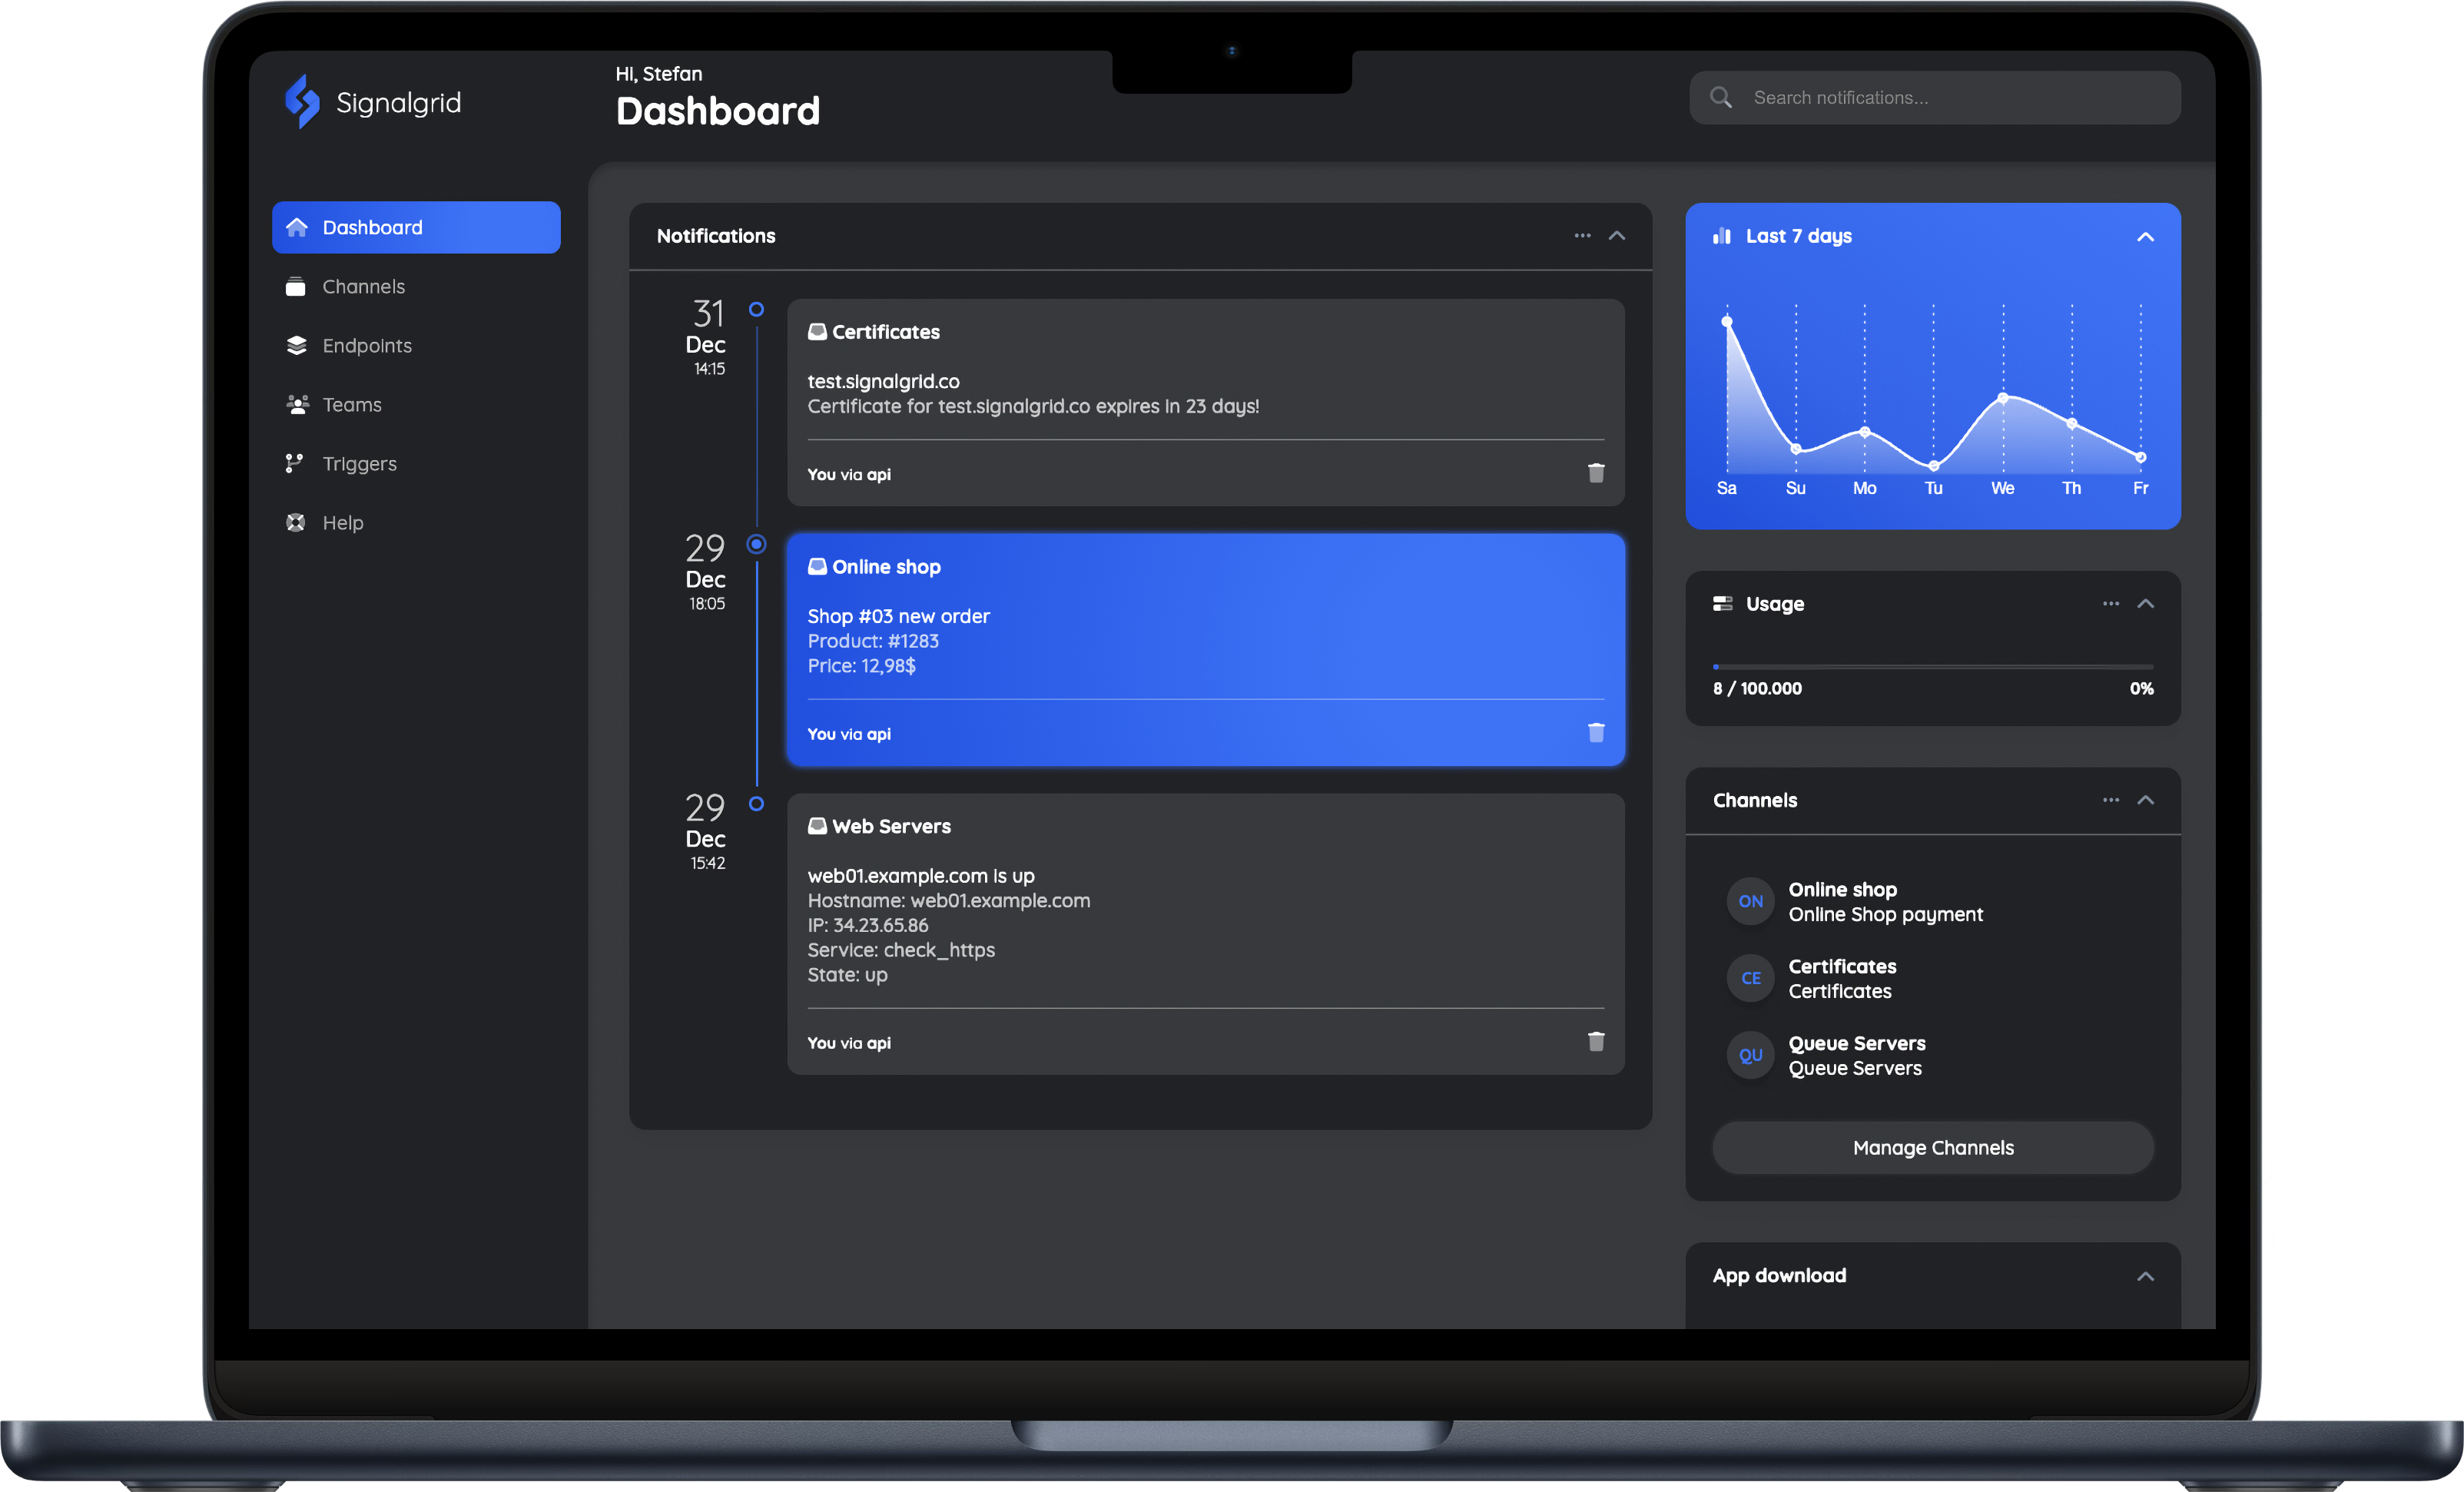Collapse the Last 7 days chart
Viewport: 2464px width, 1492px height.
tap(2145, 237)
